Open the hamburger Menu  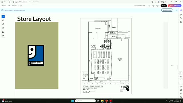point(4,2)
